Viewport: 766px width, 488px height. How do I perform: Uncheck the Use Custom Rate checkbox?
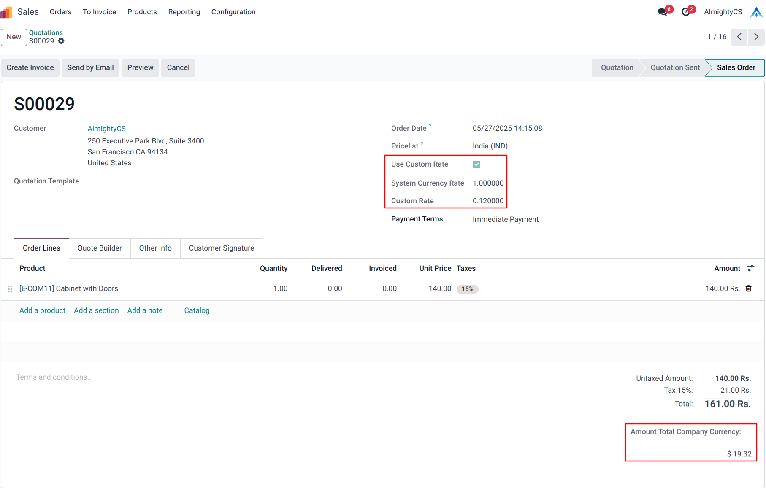476,164
